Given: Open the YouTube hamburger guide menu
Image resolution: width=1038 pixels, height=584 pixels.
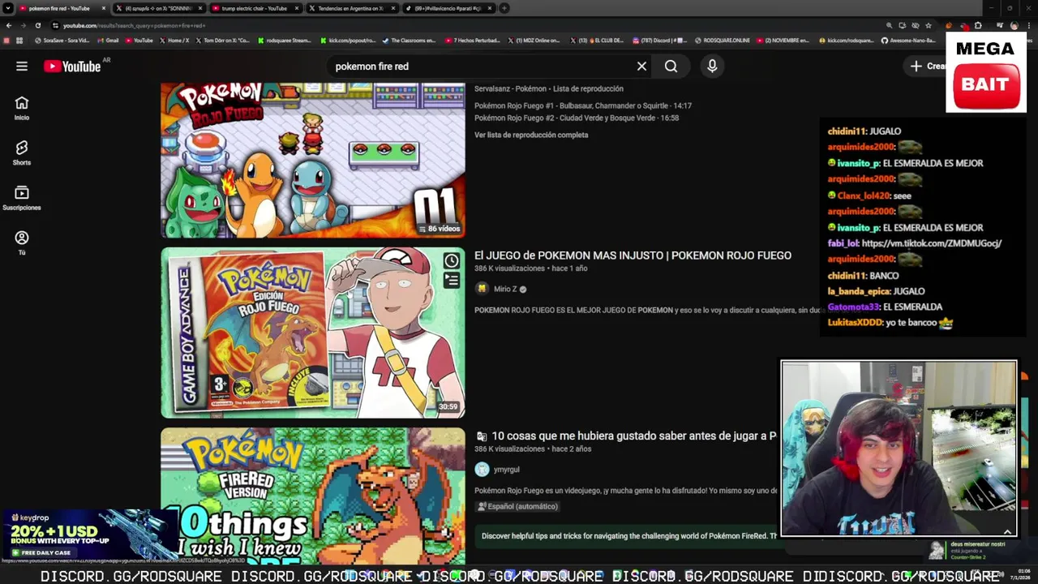Looking at the screenshot, I should [x=22, y=67].
